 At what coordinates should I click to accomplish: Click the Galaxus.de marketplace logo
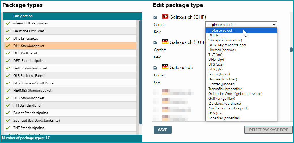point(165,67)
